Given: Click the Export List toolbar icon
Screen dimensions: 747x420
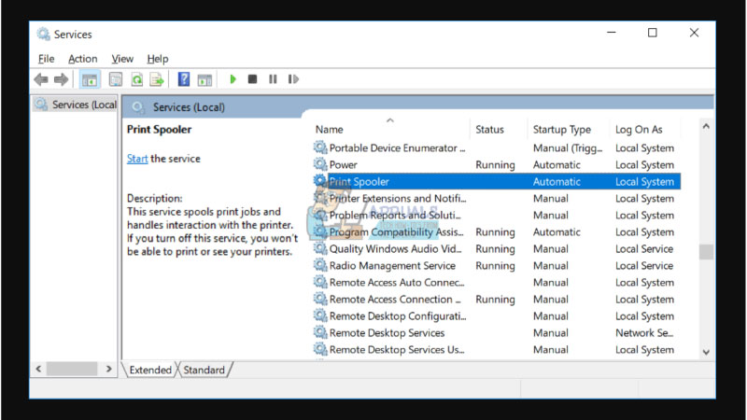Looking at the screenshot, I should 157,80.
